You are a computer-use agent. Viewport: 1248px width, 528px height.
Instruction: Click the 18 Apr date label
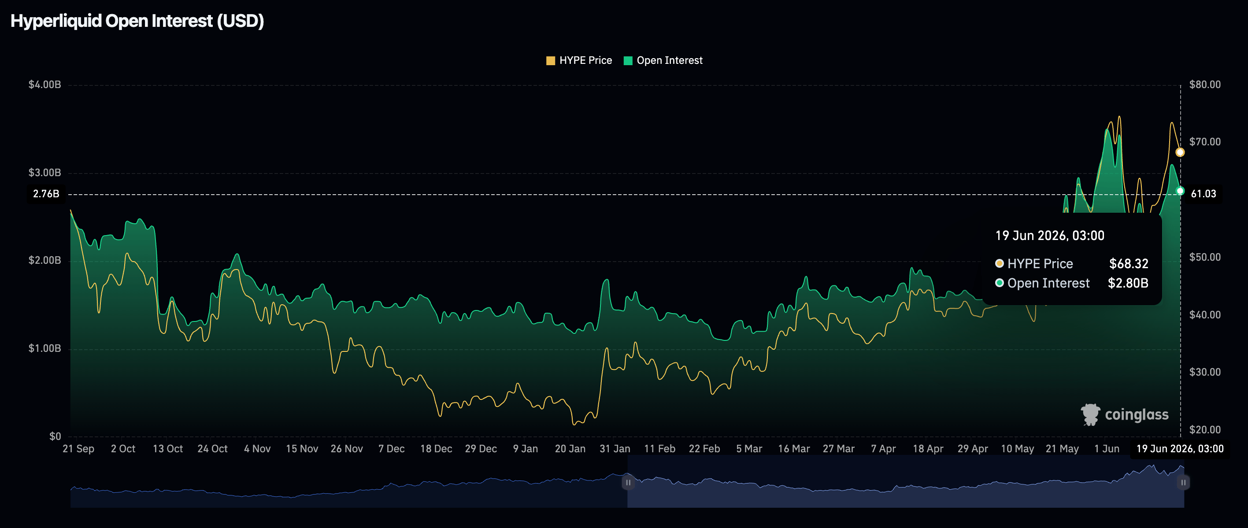[x=928, y=449]
